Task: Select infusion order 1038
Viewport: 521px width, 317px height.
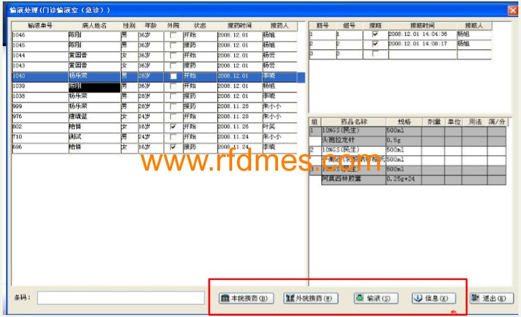Action: point(155,96)
